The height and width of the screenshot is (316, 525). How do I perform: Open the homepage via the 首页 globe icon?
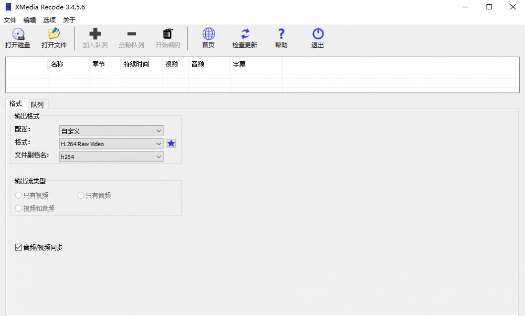click(x=208, y=34)
